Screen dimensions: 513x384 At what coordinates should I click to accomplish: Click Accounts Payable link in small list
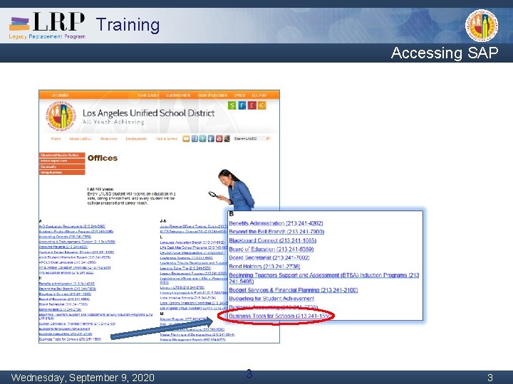coord(63,247)
